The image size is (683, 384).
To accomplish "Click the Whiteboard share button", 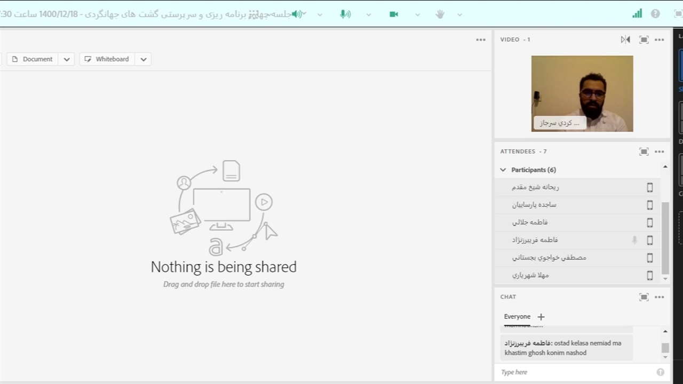I will (x=107, y=59).
